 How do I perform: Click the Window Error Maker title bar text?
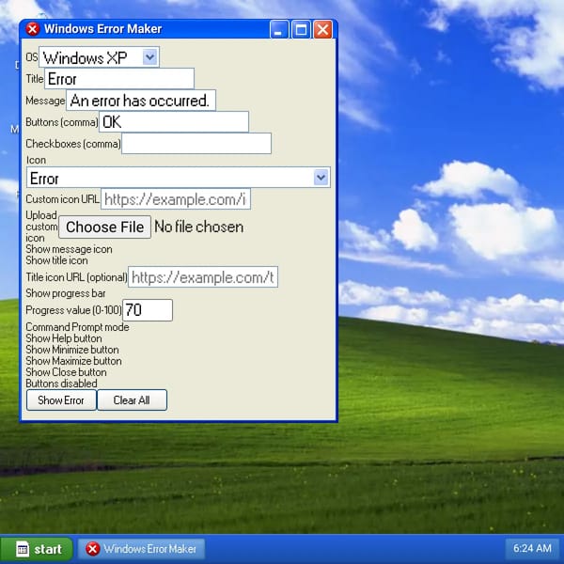click(102, 29)
